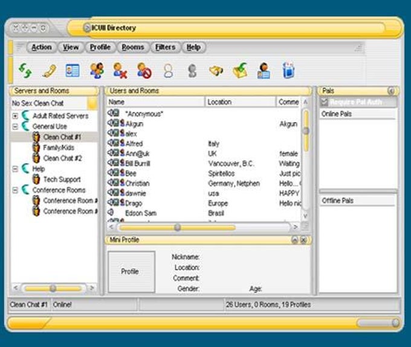411x347 pixels.
Task: Click the Servers and Rooms horizontal scrollbar thumb
Action: click(53, 288)
